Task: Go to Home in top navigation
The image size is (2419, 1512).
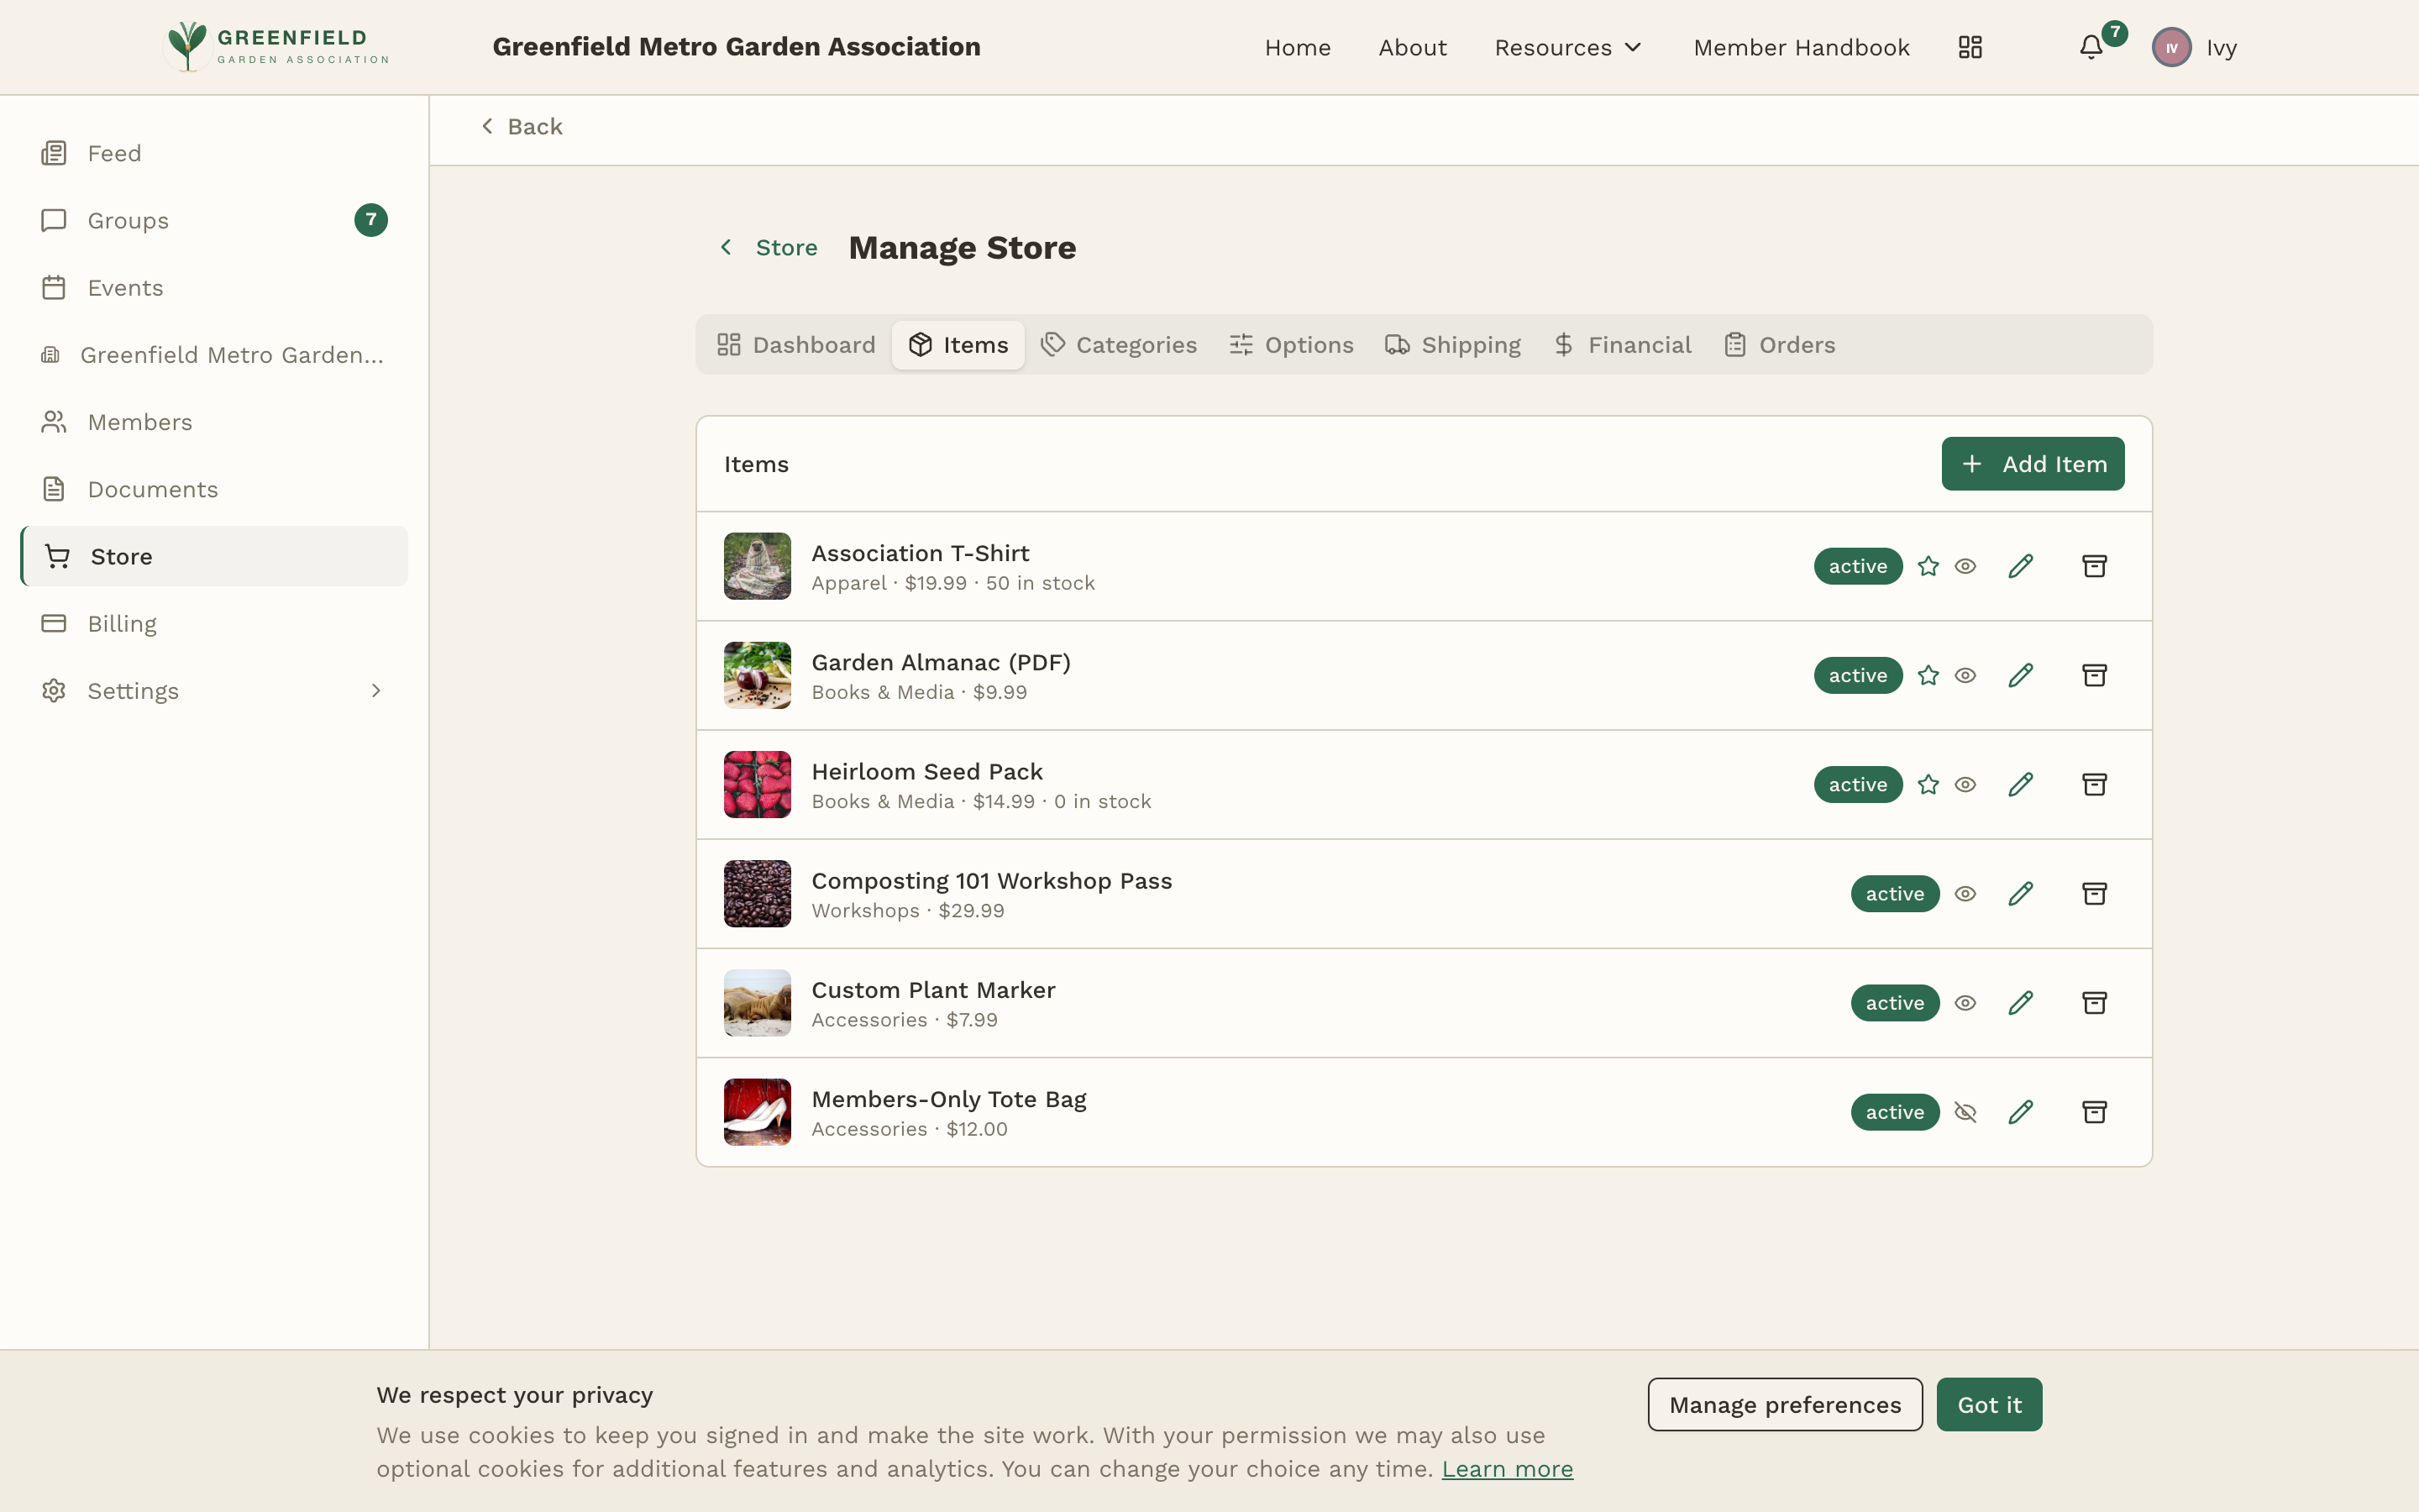Action: coord(1298,47)
